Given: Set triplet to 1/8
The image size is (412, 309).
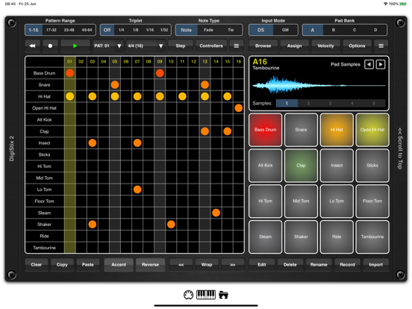Looking at the screenshot, I should point(136,30).
